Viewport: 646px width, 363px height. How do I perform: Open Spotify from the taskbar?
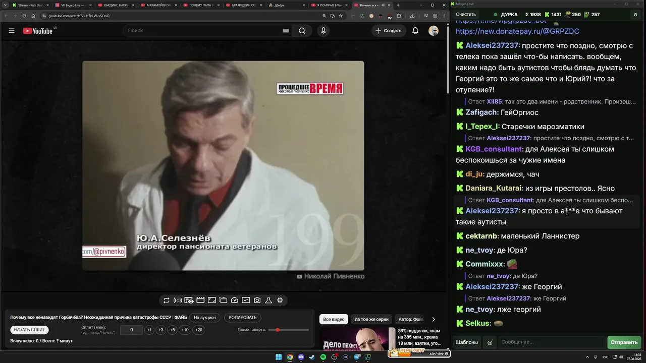(324, 357)
